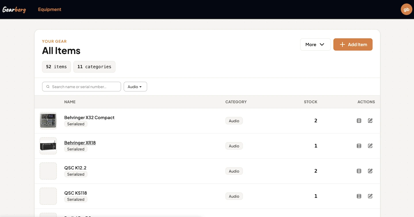Click the CATEGORY column header
Screen dimensions: 414x217
point(236,102)
